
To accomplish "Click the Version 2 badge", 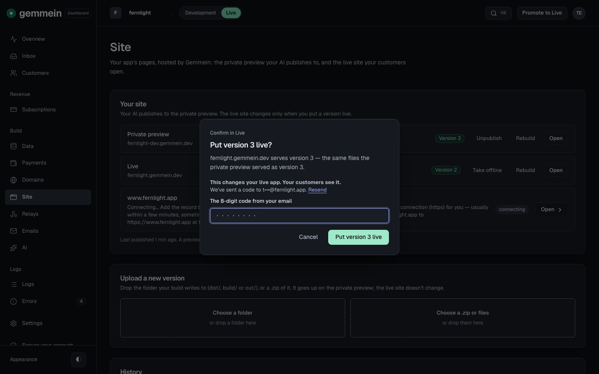I will [x=446, y=170].
